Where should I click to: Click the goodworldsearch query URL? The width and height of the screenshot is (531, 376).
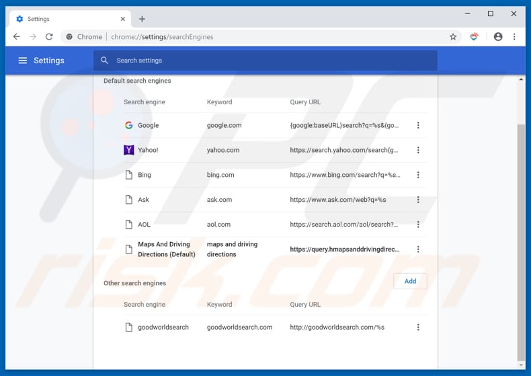point(337,327)
